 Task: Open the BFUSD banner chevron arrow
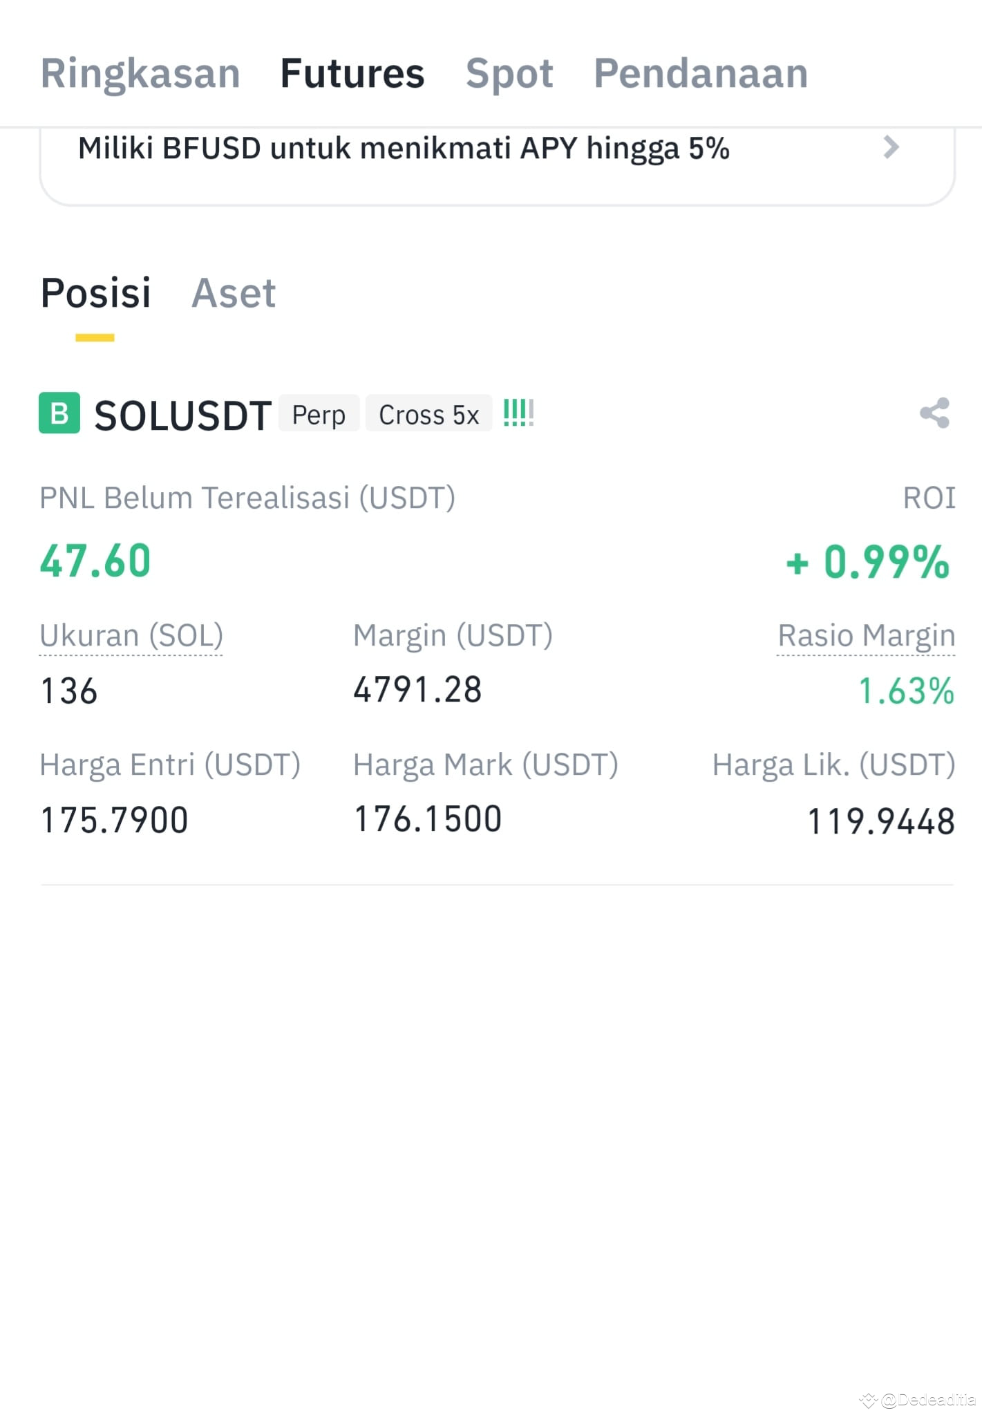(891, 147)
